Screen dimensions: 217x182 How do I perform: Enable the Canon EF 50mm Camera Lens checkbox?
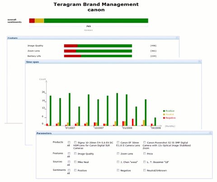[118, 142]
